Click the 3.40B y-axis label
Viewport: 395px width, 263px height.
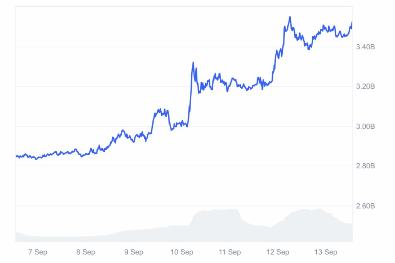tap(366, 47)
